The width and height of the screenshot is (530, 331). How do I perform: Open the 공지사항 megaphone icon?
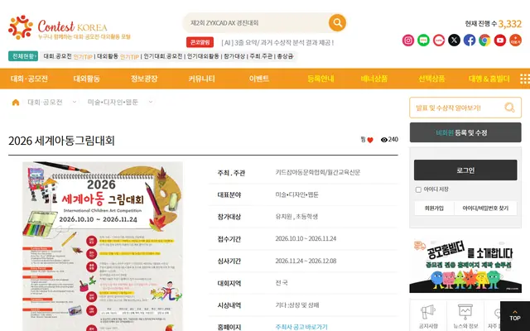[x=428, y=313]
